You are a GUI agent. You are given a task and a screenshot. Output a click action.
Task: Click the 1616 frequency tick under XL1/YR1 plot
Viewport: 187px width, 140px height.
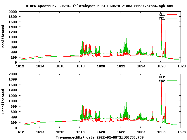[60, 66]
